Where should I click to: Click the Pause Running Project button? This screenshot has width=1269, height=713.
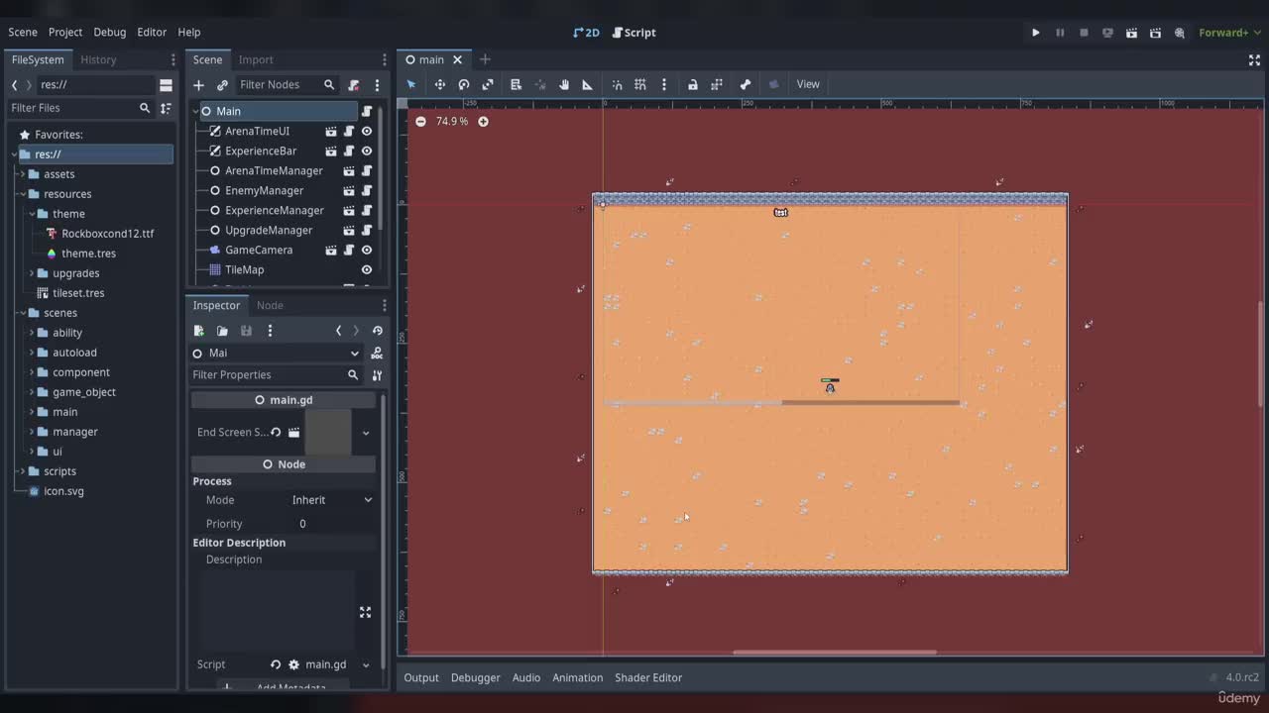(x=1060, y=33)
